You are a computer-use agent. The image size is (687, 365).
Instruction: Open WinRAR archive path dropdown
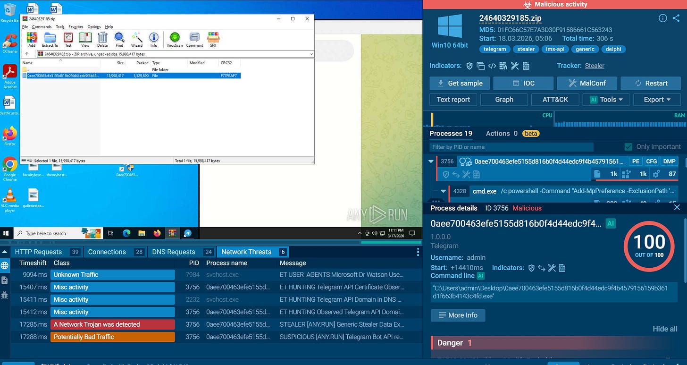(311, 54)
